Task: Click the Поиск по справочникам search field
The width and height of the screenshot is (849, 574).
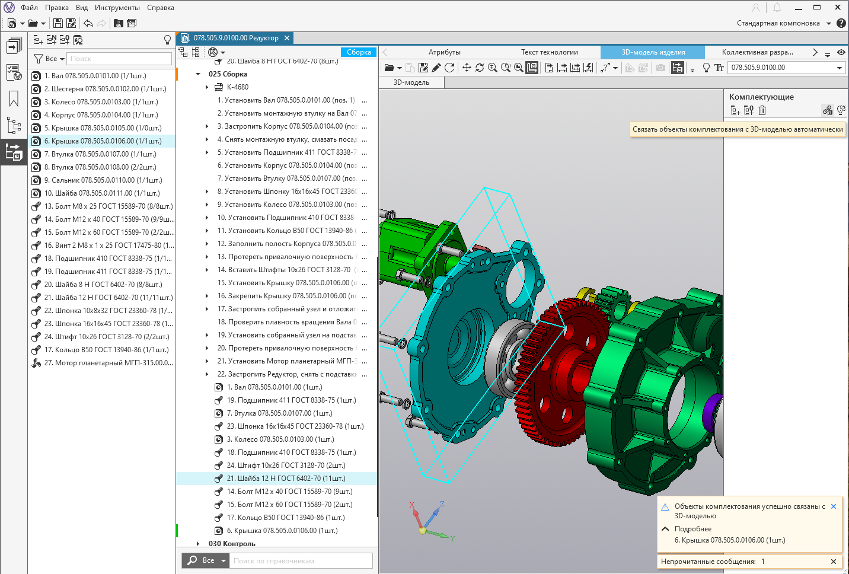Action: coord(300,560)
